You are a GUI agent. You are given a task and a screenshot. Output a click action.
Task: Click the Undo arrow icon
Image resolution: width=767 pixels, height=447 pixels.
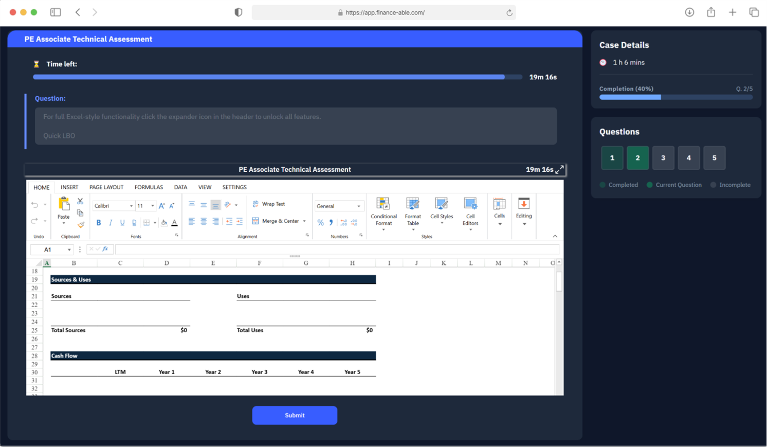pos(34,205)
